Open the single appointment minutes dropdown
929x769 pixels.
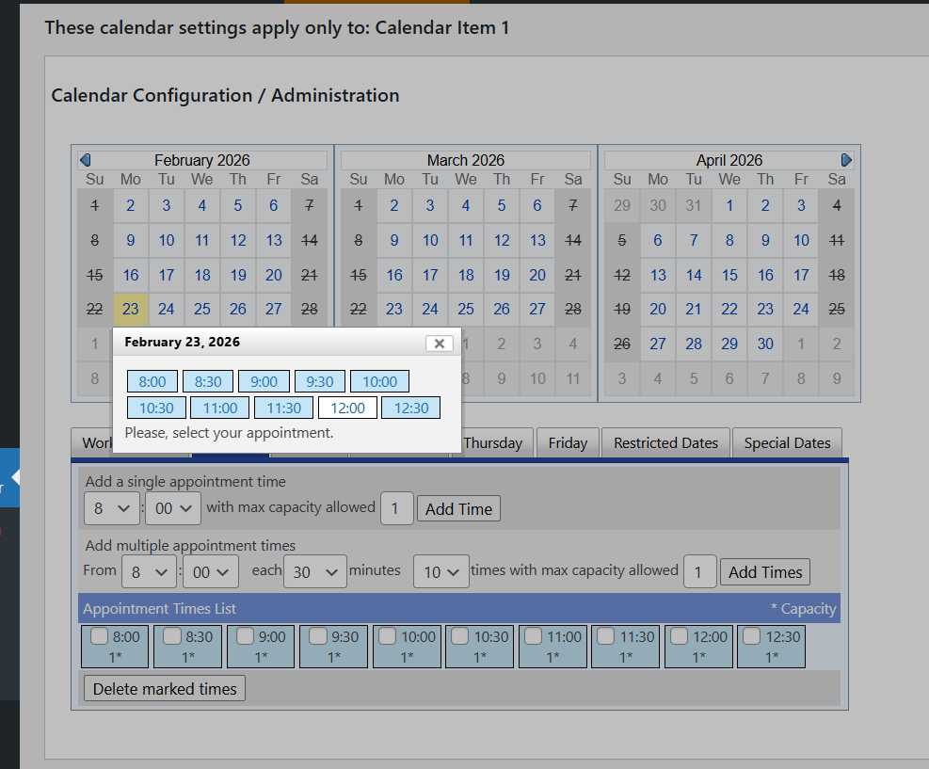[172, 508]
